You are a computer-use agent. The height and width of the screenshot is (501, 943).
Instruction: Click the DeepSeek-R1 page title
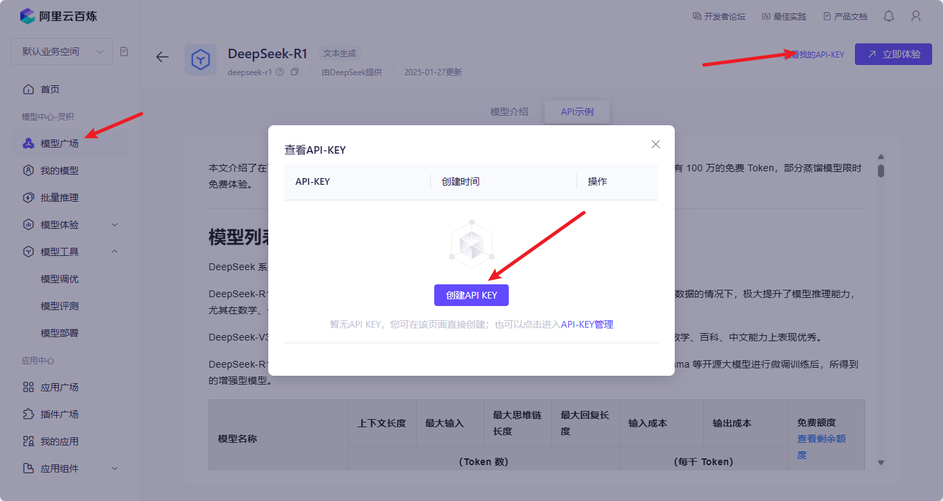[x=268, y=53]
